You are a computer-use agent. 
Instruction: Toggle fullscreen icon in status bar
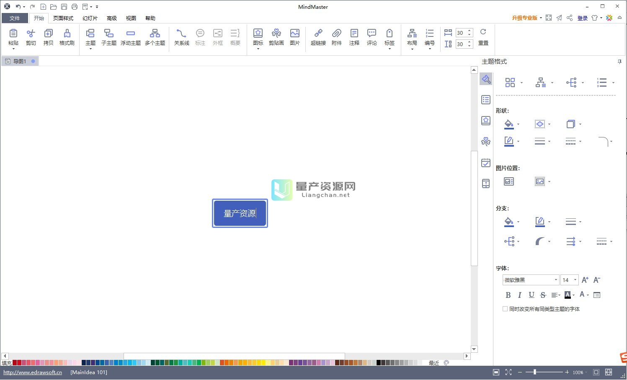(x=508, y=372)
